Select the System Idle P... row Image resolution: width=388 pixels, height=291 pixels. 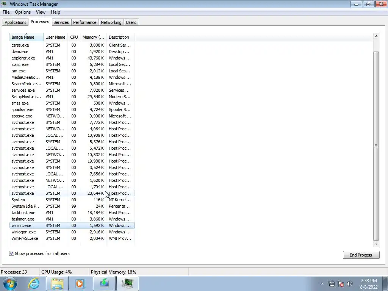coord(72,206)
